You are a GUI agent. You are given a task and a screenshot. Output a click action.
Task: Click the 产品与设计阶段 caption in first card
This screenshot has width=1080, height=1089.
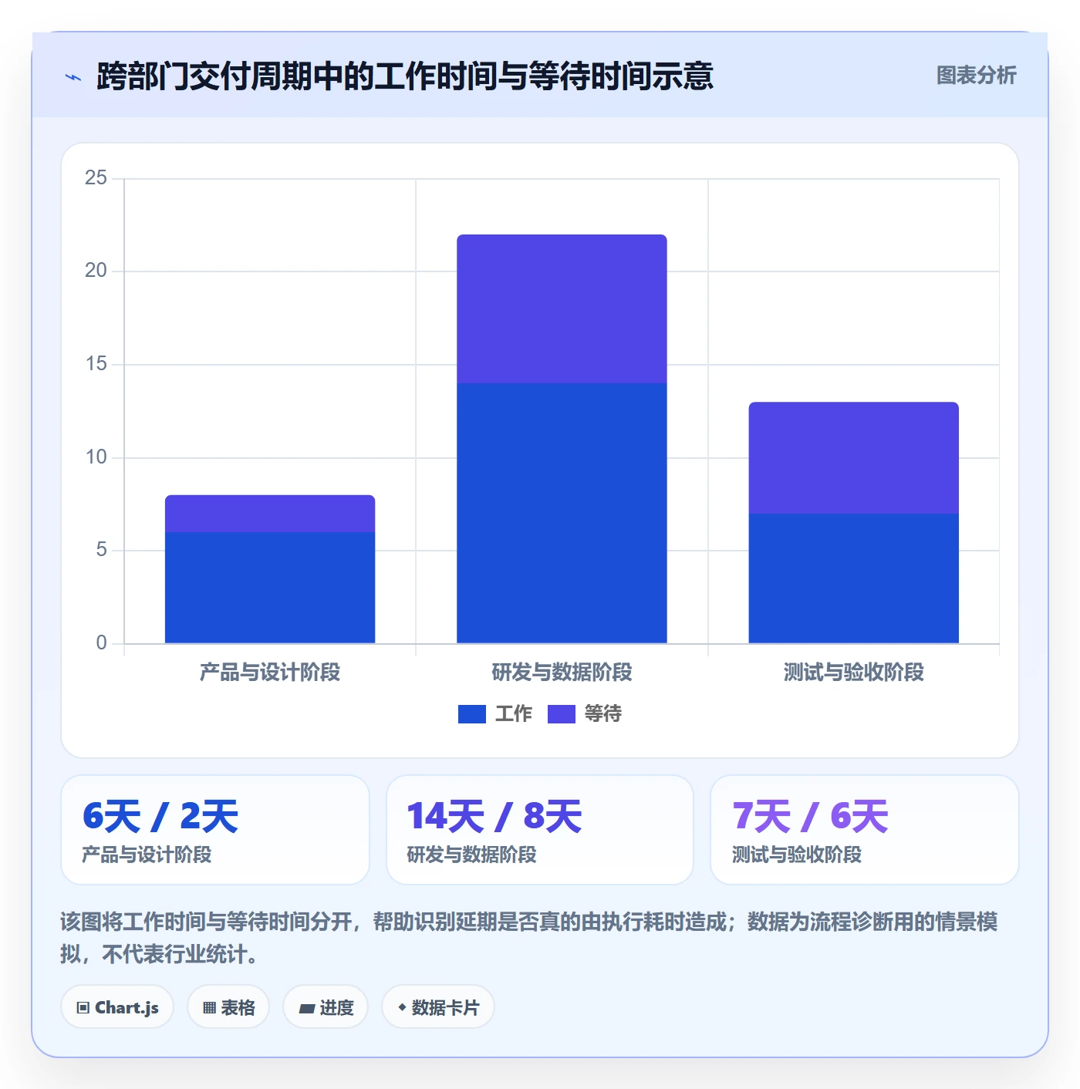coord(147,855)
